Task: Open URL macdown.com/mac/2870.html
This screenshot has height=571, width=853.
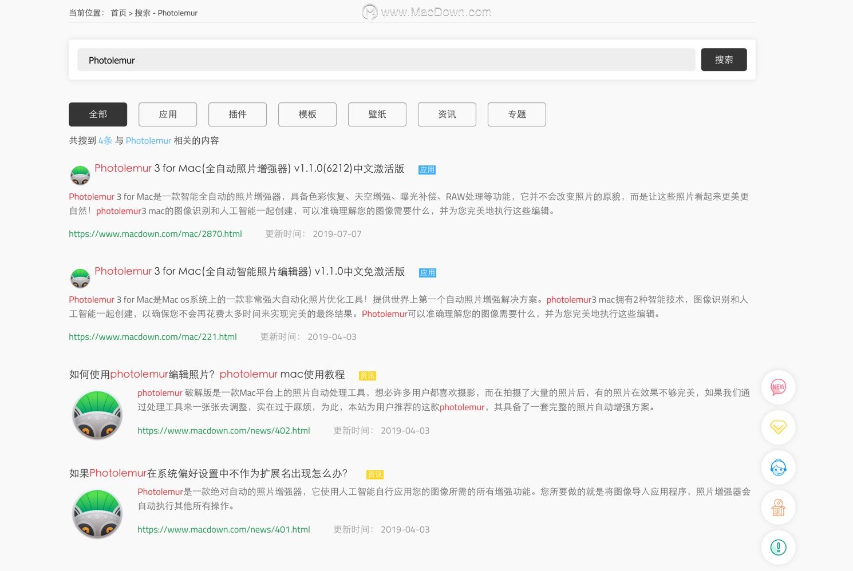Action: click(x=155, y=233)
